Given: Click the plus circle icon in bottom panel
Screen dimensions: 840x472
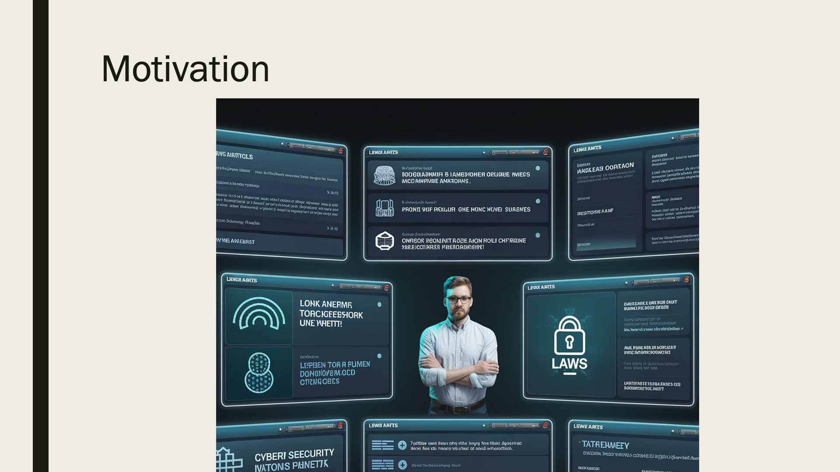Looking at the screenshot, I should click(402, 445).
